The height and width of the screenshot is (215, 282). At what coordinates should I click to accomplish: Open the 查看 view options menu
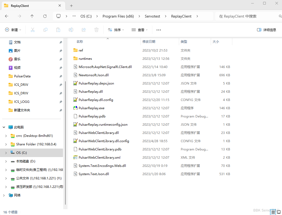click(140, 30)
